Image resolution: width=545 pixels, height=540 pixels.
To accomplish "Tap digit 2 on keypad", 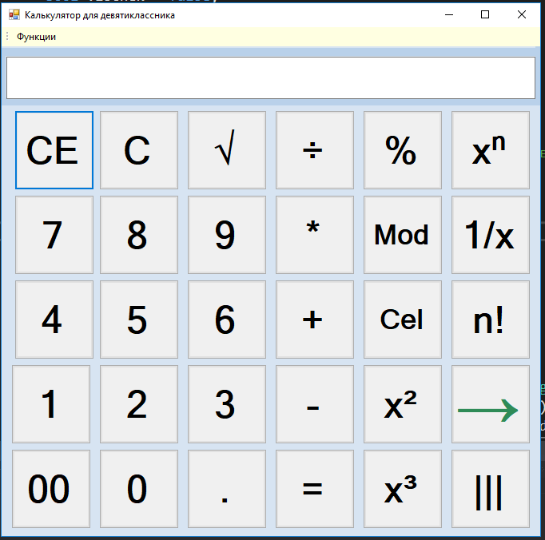I will coord(139,404).
